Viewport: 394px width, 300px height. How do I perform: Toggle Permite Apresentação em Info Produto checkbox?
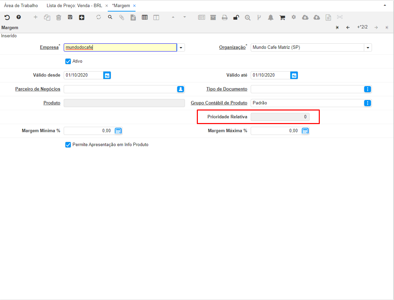coord(68,145)
